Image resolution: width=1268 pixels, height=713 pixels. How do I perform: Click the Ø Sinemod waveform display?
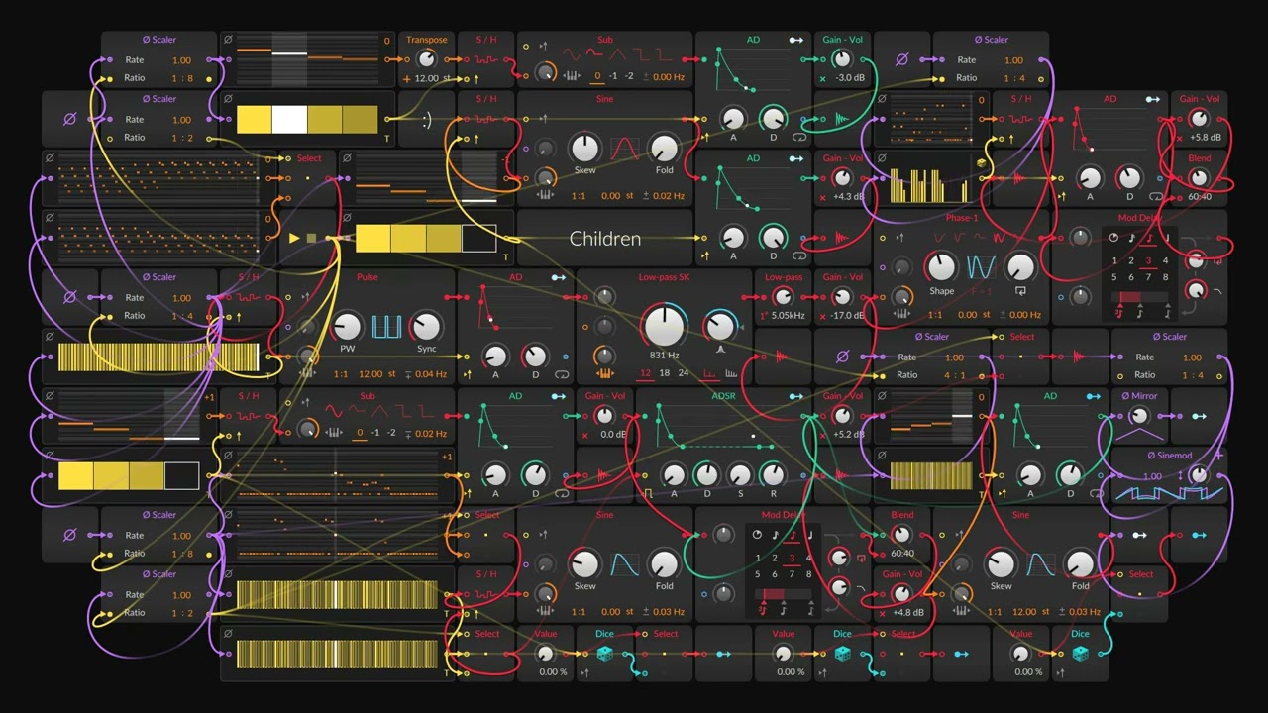1169,492
